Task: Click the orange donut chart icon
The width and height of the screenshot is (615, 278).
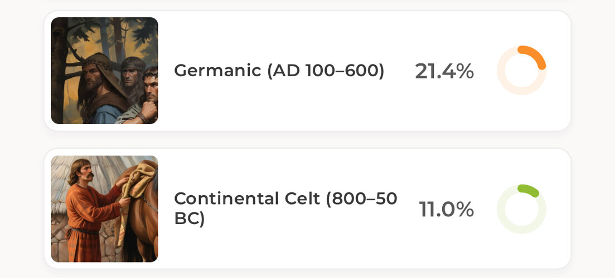Action: (522, 71)
